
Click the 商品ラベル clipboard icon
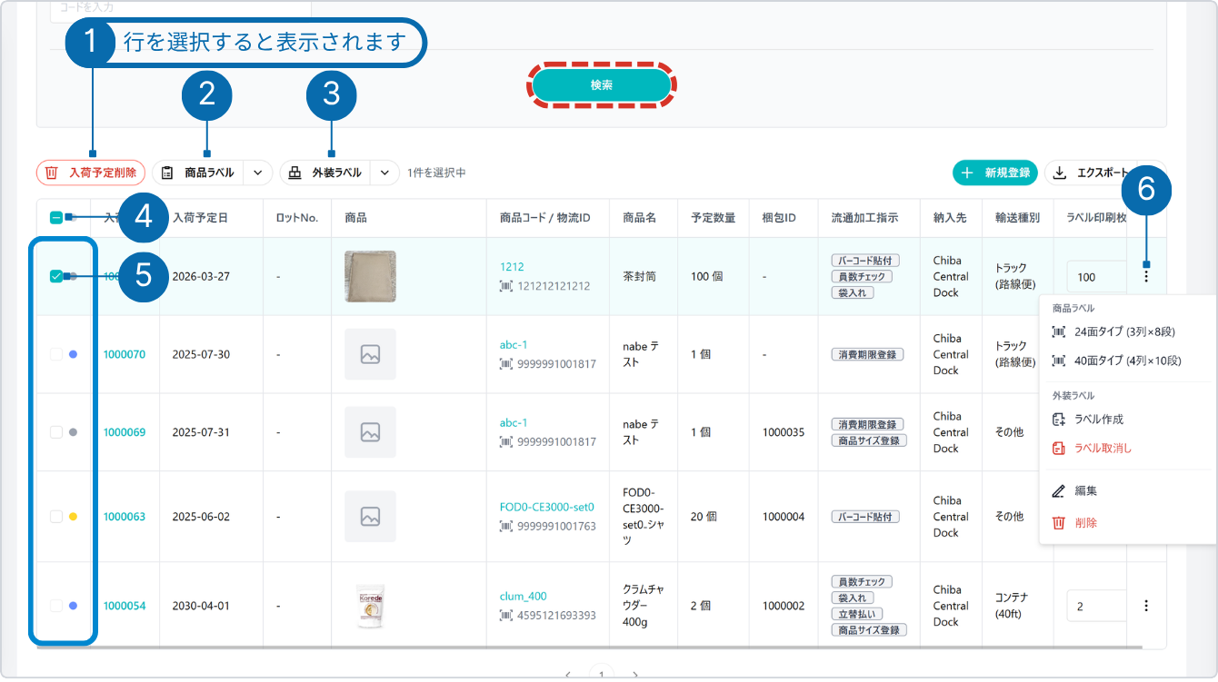(167, 173)
